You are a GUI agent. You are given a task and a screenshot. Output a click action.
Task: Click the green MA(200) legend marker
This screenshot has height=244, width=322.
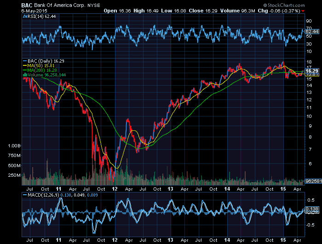tap(25, 70)
